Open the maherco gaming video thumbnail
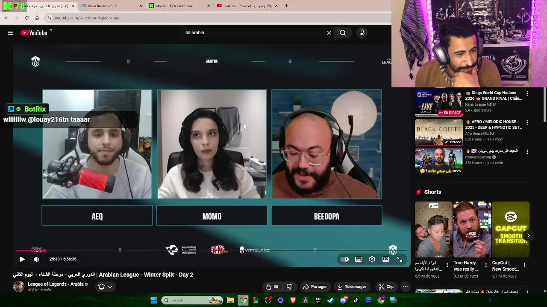 [439, 162]
